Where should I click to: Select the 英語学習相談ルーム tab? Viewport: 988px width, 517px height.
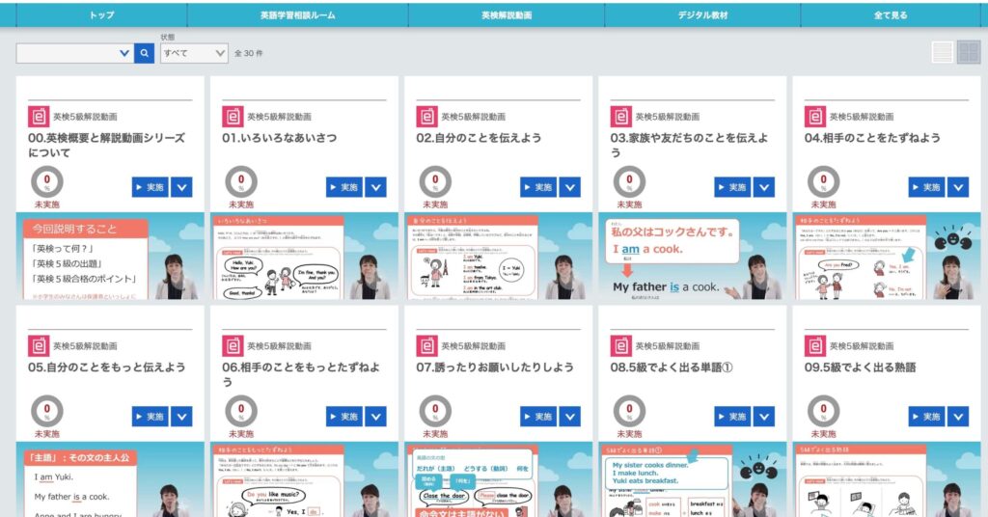pos(297,15)
